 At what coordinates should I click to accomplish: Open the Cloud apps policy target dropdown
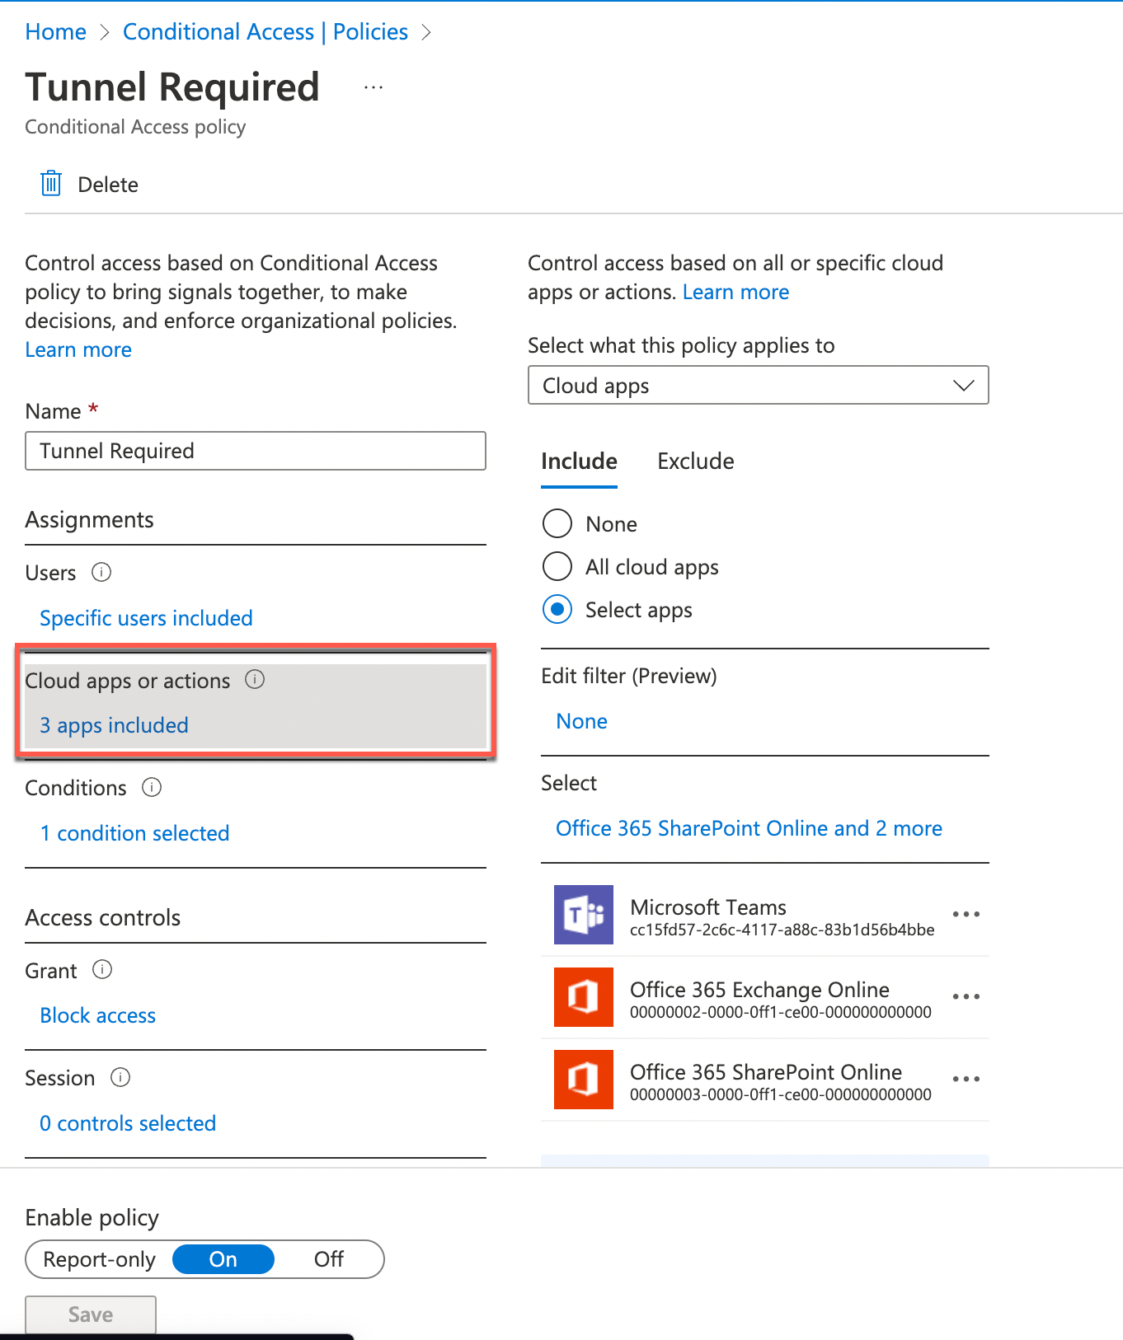tap(759, 385)
